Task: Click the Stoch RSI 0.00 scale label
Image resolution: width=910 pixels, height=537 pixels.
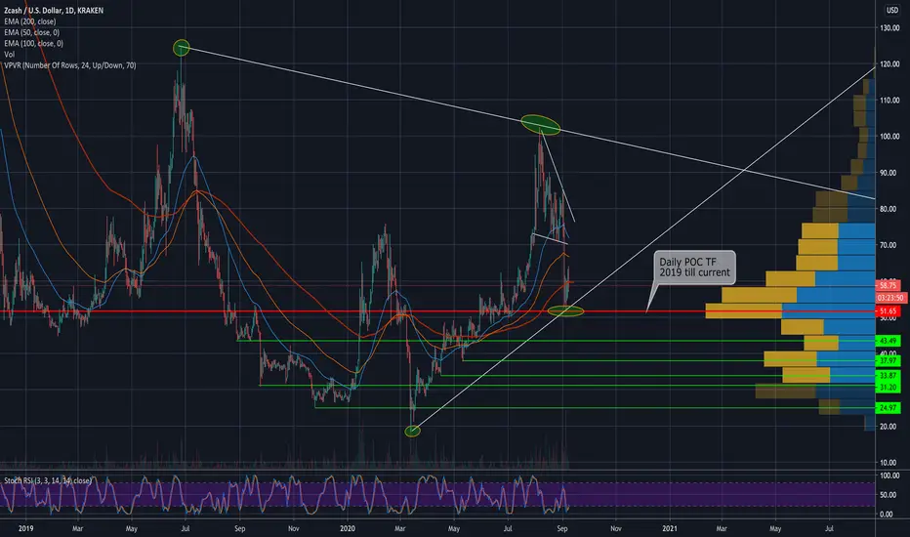Action: point(887,515)
